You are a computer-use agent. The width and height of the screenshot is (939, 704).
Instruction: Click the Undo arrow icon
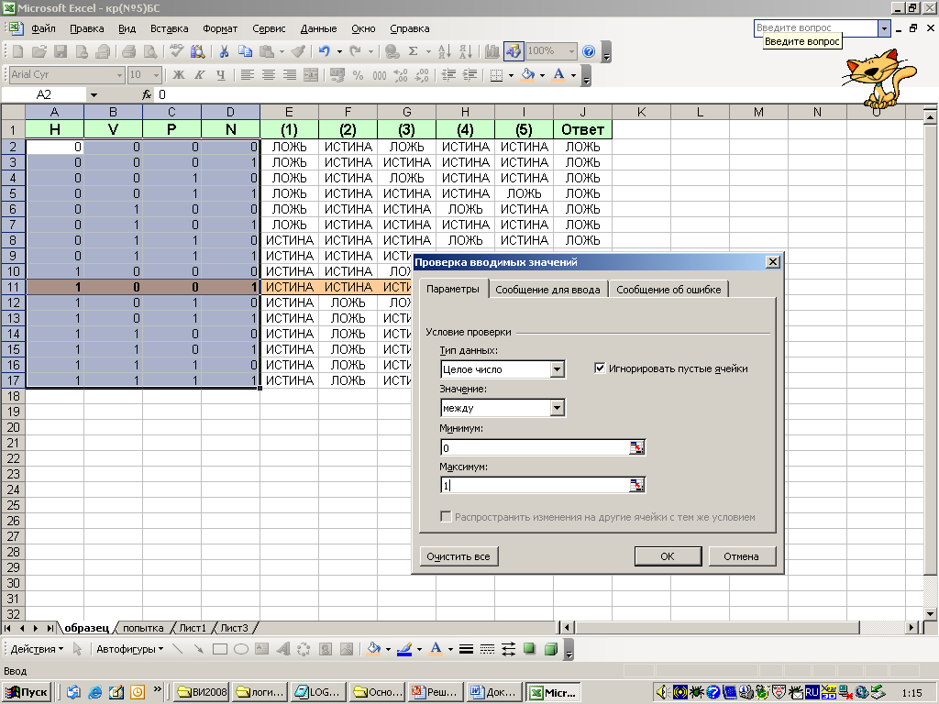[324, 51]
